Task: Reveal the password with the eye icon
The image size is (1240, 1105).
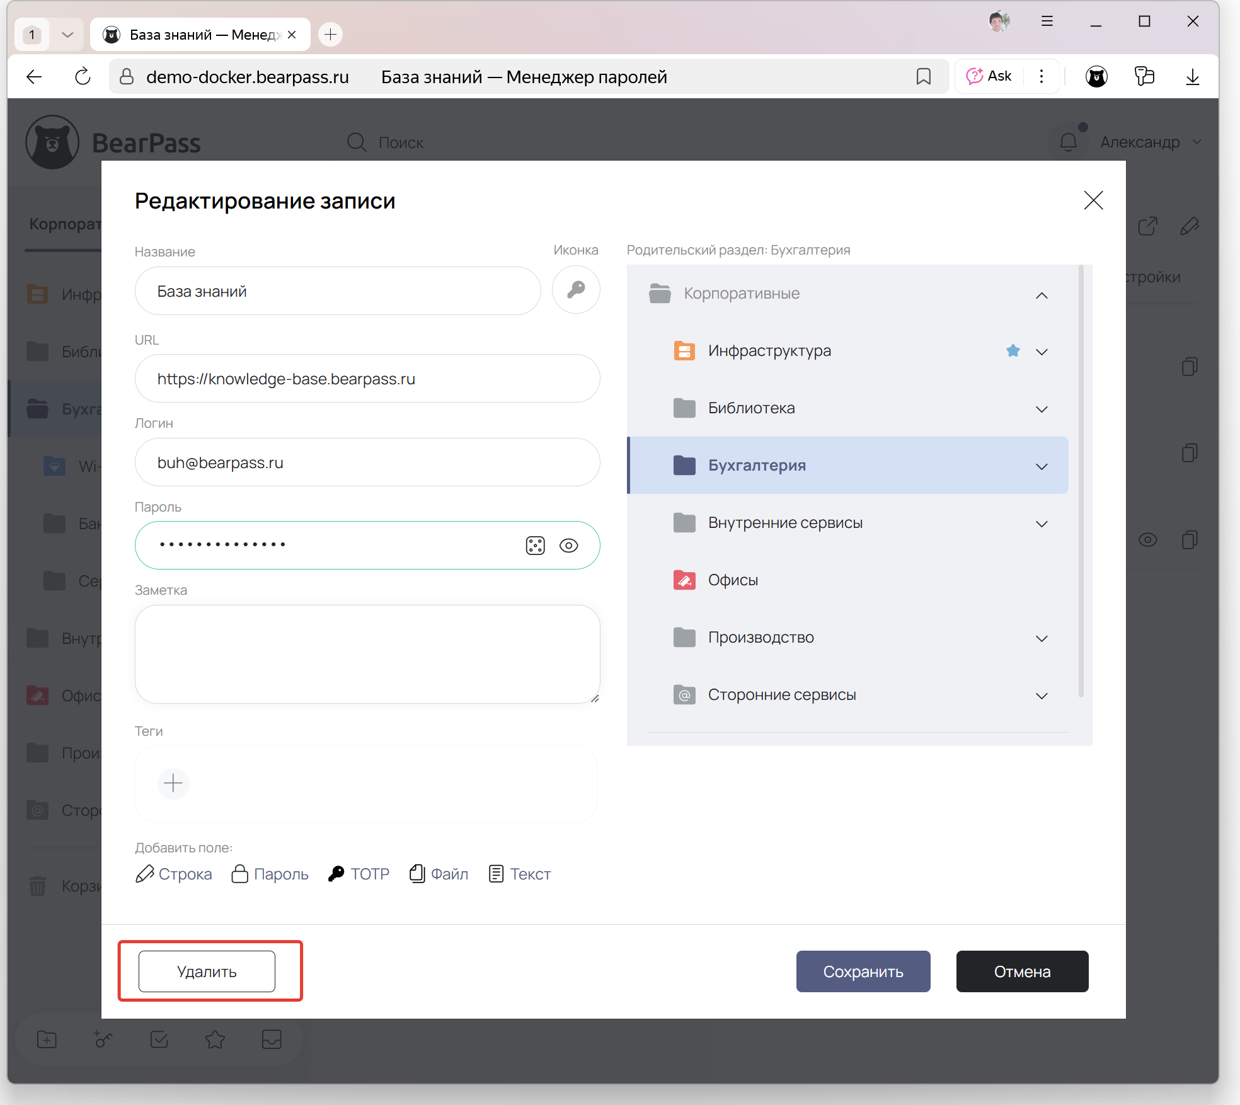Action: pos(569,545)
